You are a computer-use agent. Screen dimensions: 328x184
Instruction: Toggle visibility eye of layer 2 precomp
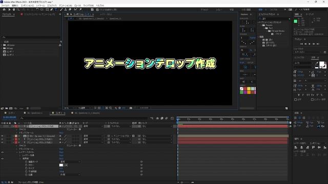2,136
